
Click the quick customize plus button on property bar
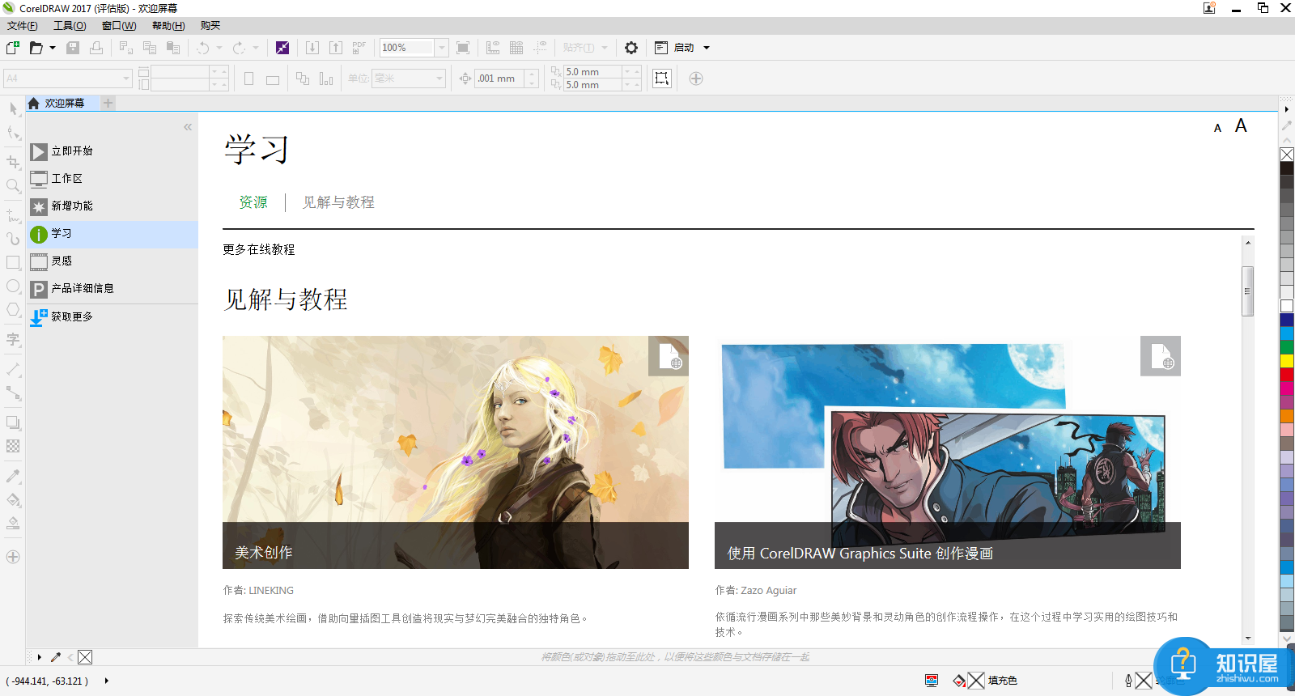click(x=696, y=79)
